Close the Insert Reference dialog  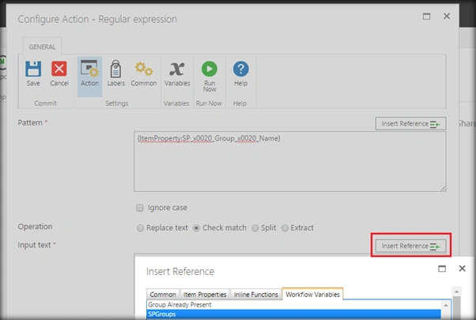pos(462,269)
